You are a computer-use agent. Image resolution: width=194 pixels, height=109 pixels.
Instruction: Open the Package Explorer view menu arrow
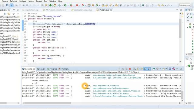coord(18,14)
